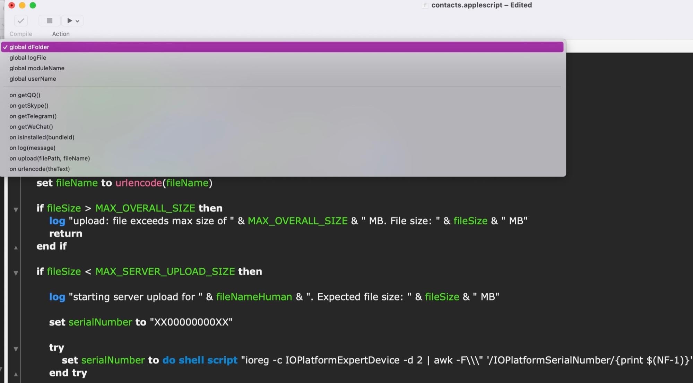Select checked global dFolder entry
The height and width of the screenshot is (383, 693).
click(x=29, y=47)
